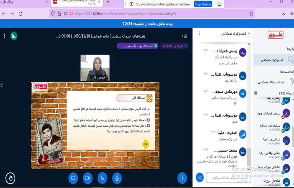Go forward in browser history
The width and height of the screenshot is (294, 188).
[12, 13]
